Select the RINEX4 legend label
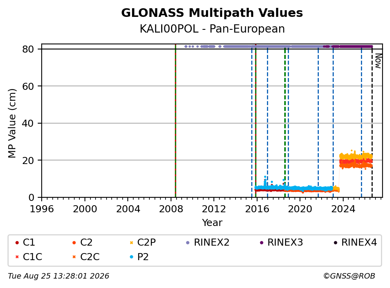The image size is (390, 288). pos(359,242)
